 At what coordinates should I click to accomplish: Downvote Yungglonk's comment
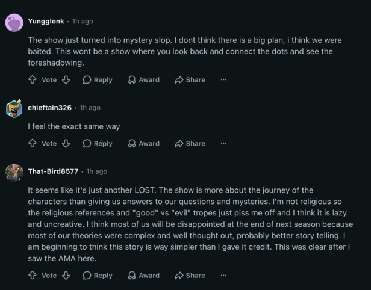(x=66, y=79)
